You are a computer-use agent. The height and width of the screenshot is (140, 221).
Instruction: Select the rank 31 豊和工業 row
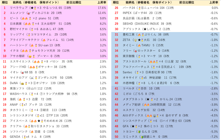pos(166,34)
